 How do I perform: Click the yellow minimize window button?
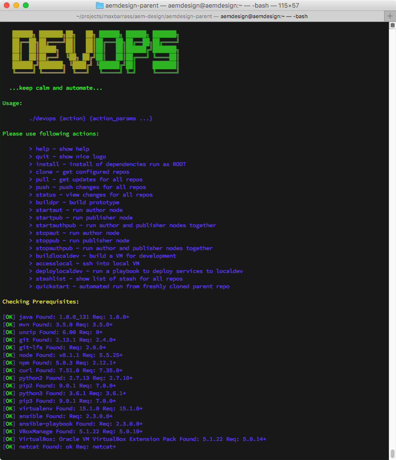(x=16, y=5)
